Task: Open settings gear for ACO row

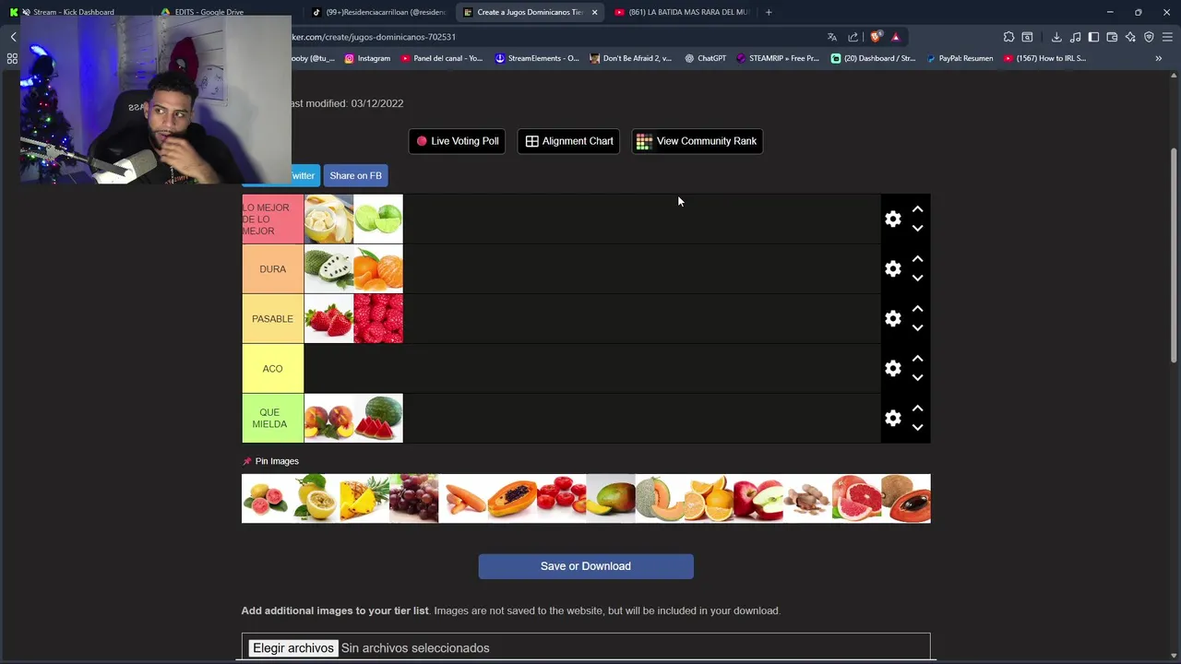Action: click(892, 369)
